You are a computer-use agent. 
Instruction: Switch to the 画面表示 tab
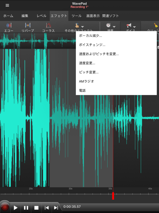(93, 16)
